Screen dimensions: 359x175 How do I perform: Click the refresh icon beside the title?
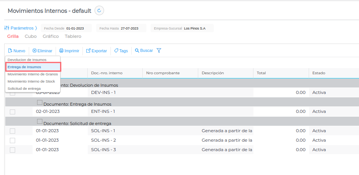(99, 11)
